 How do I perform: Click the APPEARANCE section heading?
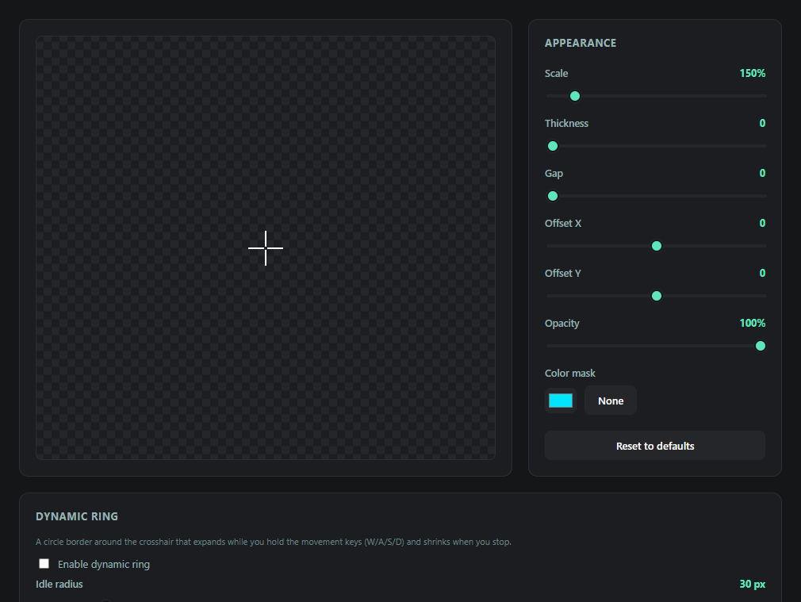pos(581,43)
